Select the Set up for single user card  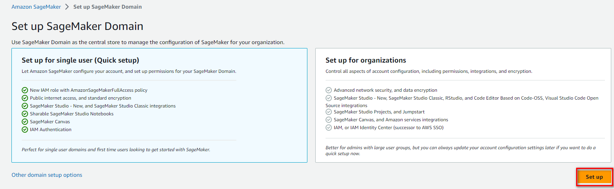tap(159, 105)
